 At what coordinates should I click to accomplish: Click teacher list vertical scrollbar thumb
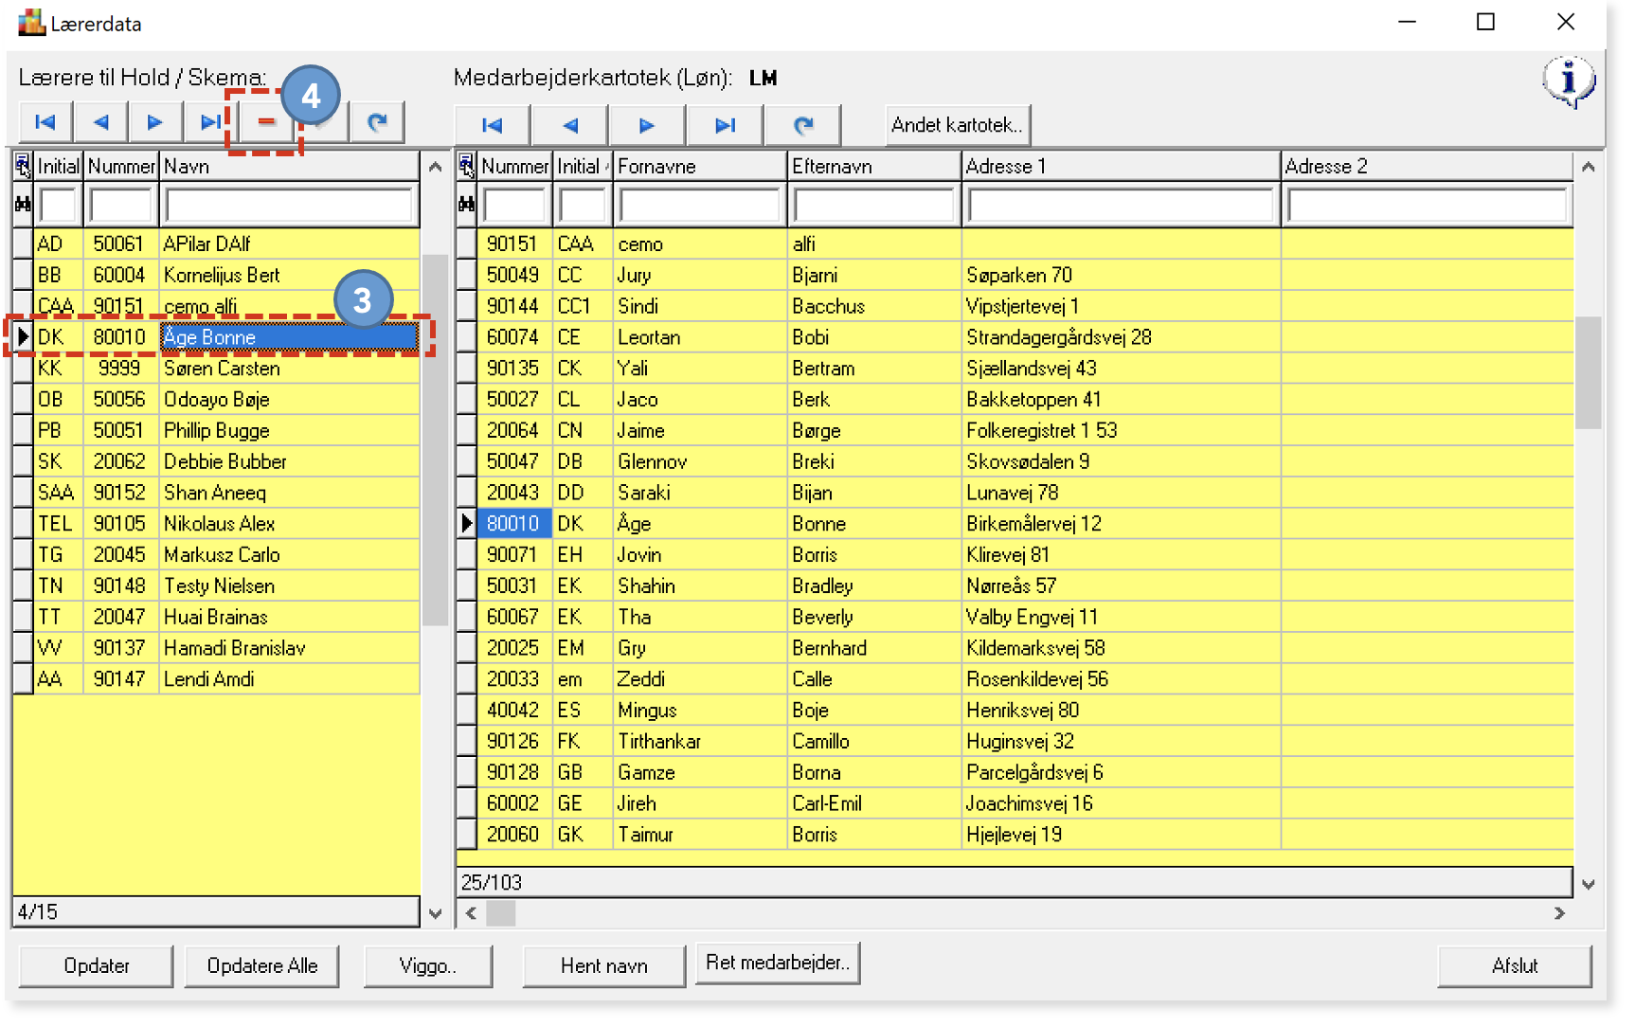(x=435, y=441)
